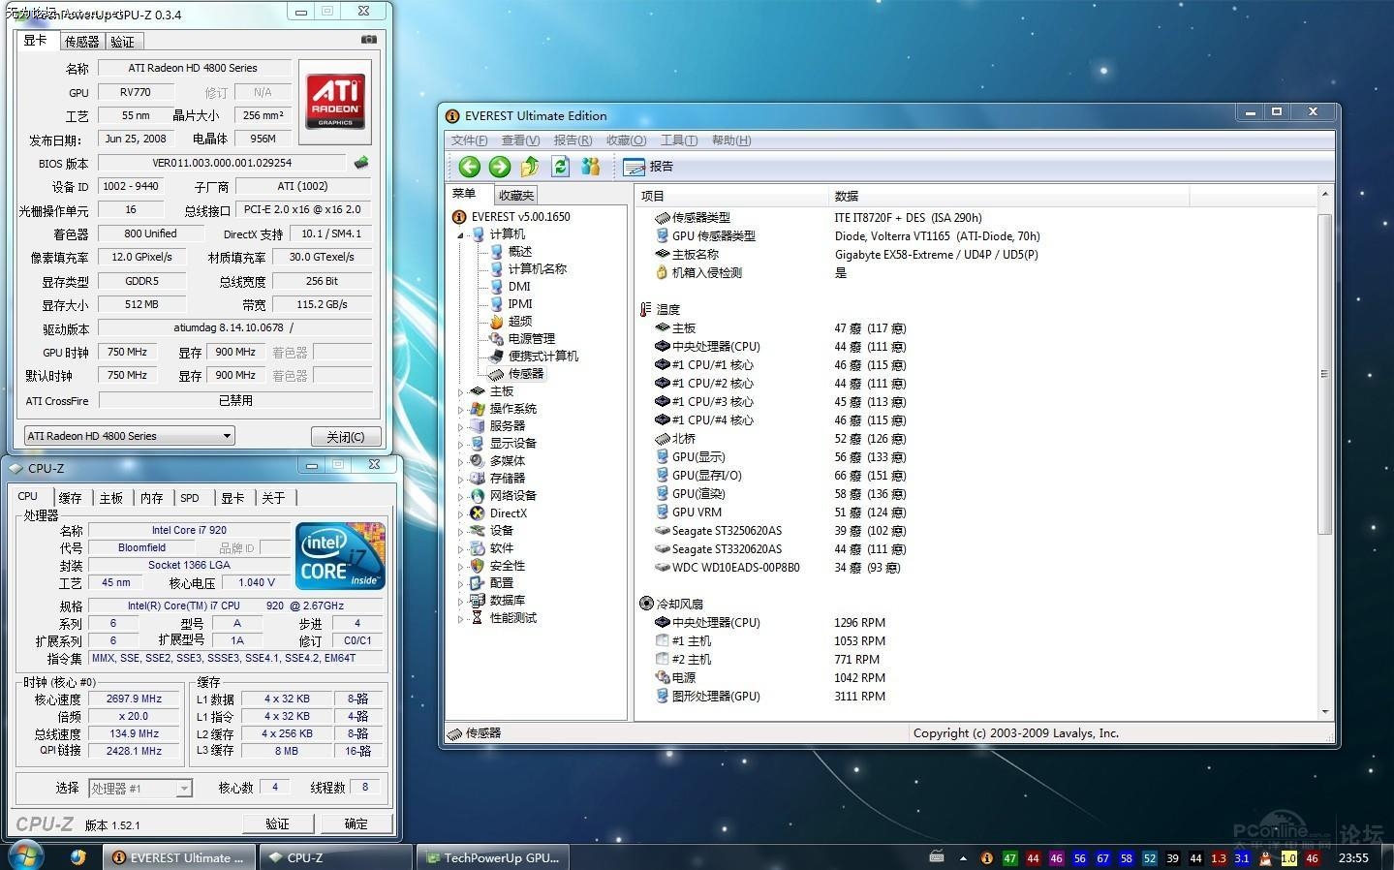
Task: Expand the 操作系统 tree node
Action: click(461, 410)
